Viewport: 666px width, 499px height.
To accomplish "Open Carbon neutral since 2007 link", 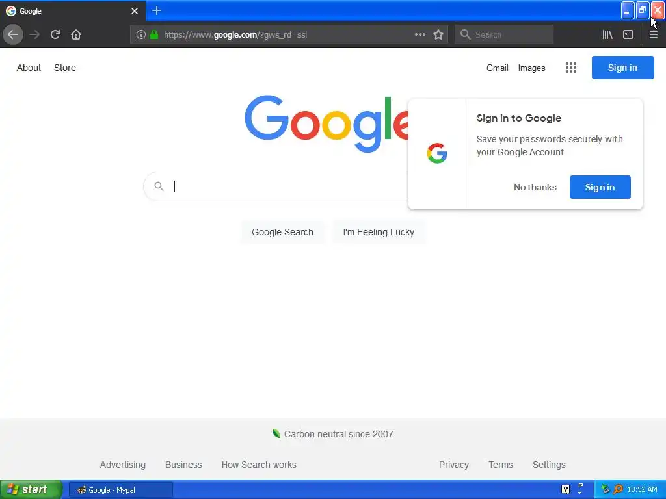I will click(338, 434).
